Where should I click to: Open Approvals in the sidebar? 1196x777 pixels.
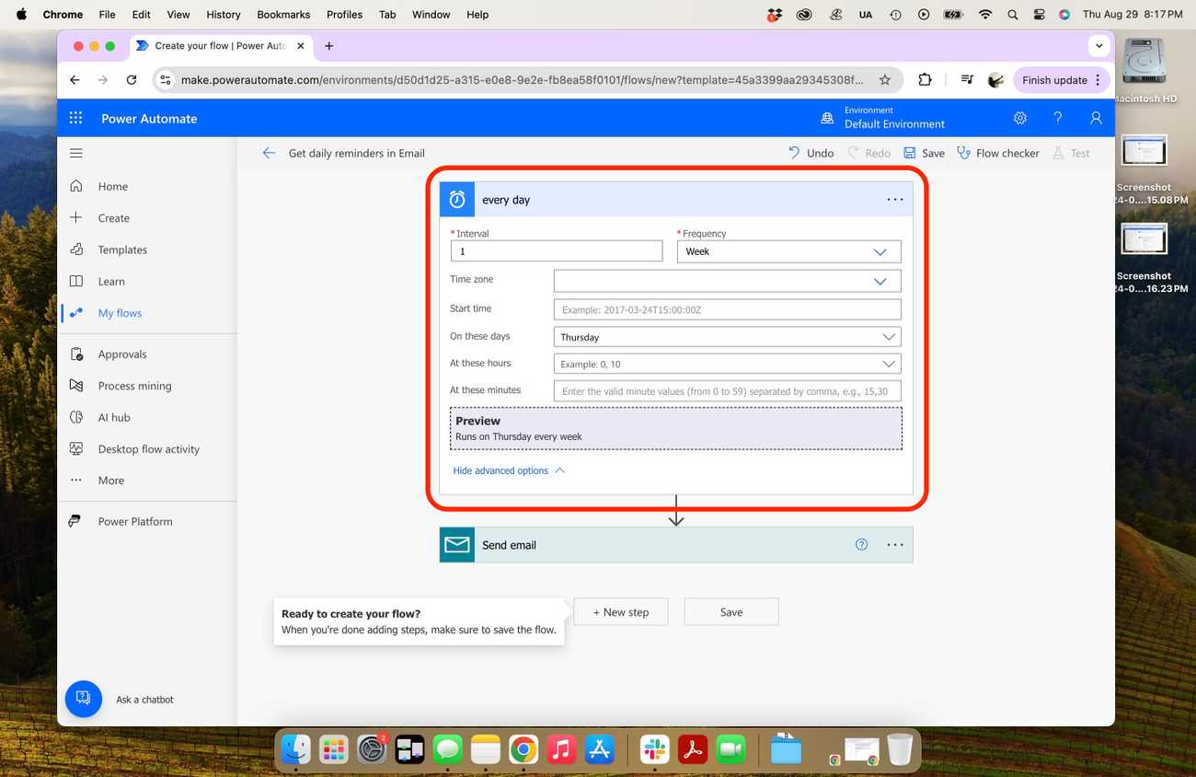(122, 354)
